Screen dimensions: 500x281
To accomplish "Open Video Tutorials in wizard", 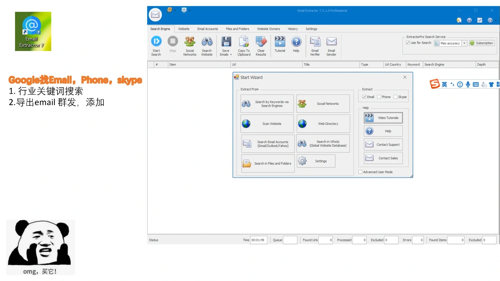I will click(x=383, y=118).
